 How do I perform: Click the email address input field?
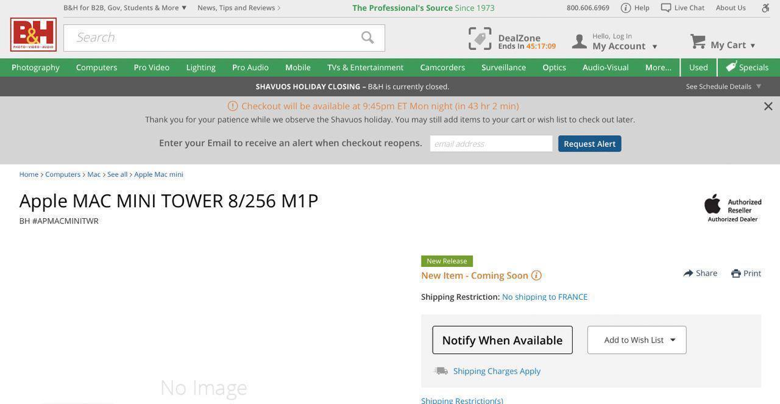pos(491,144)
